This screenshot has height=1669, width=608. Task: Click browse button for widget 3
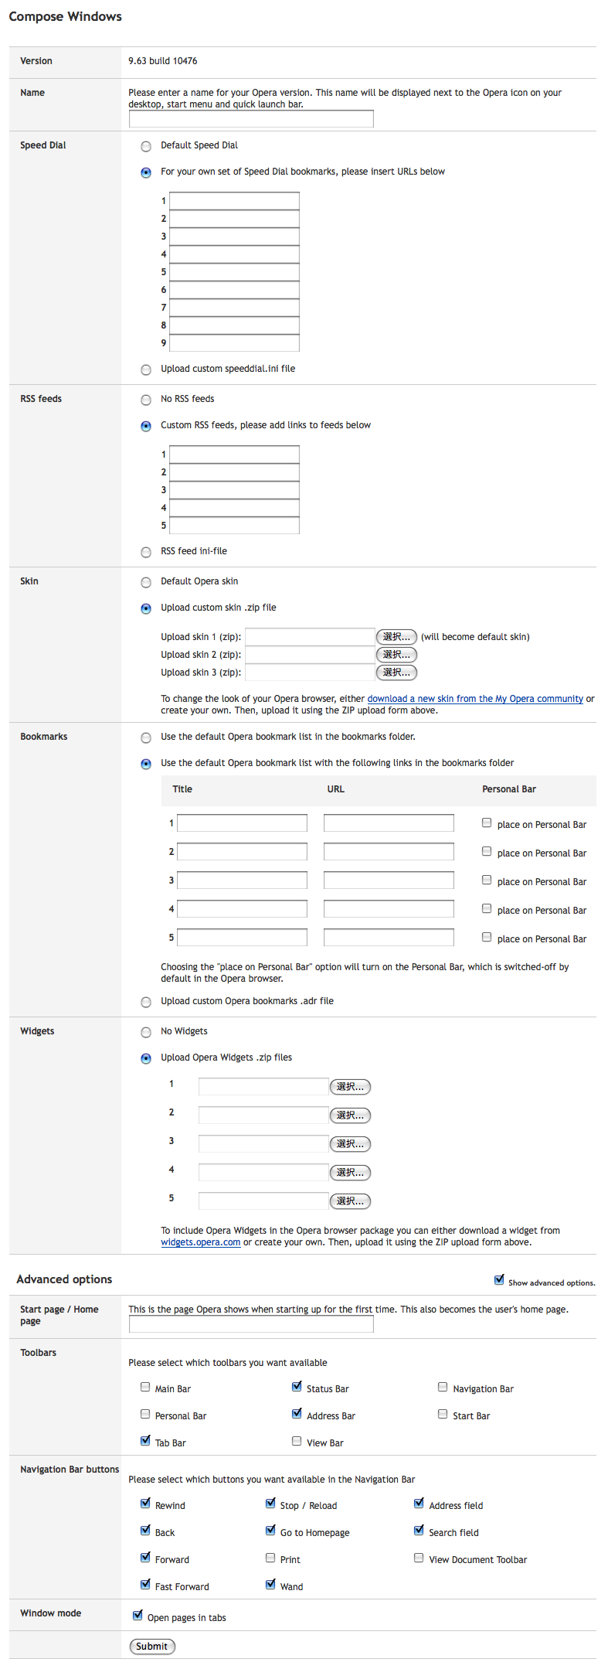350,1144
